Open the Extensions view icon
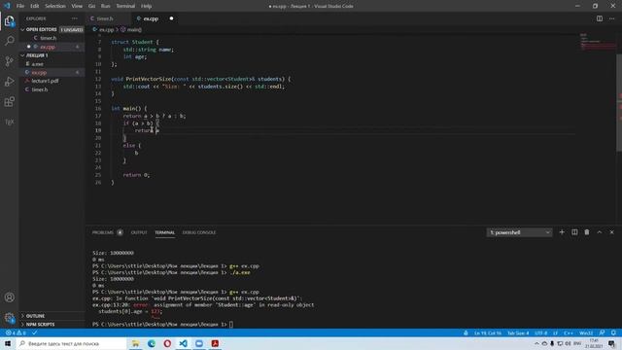This screenshot has width=622, height=350. point(9,101)
